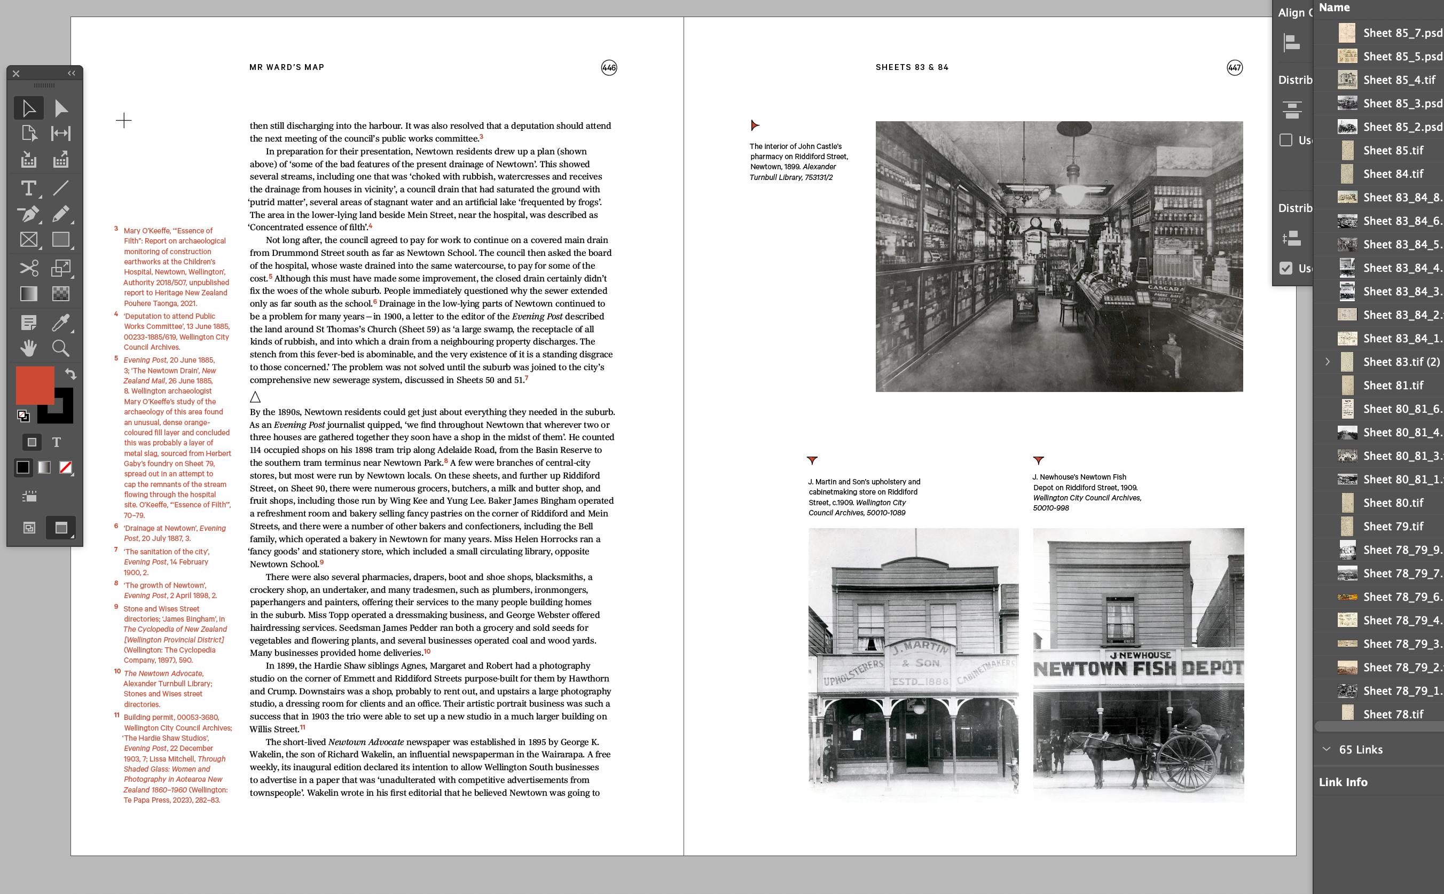Screen dimensions: 1444x894
Task: Click the red Fill color swatch
Action: tap(35, 386)
